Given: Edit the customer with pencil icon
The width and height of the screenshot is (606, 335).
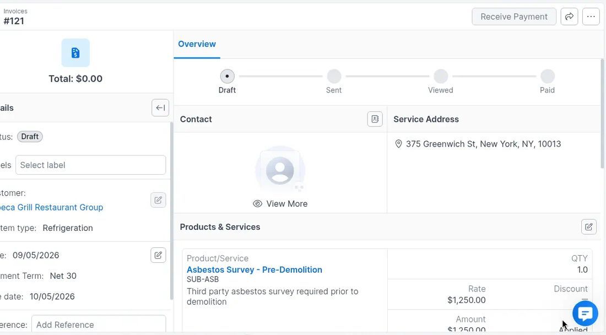Looking at the screenshot, I should tap(158, 200).
